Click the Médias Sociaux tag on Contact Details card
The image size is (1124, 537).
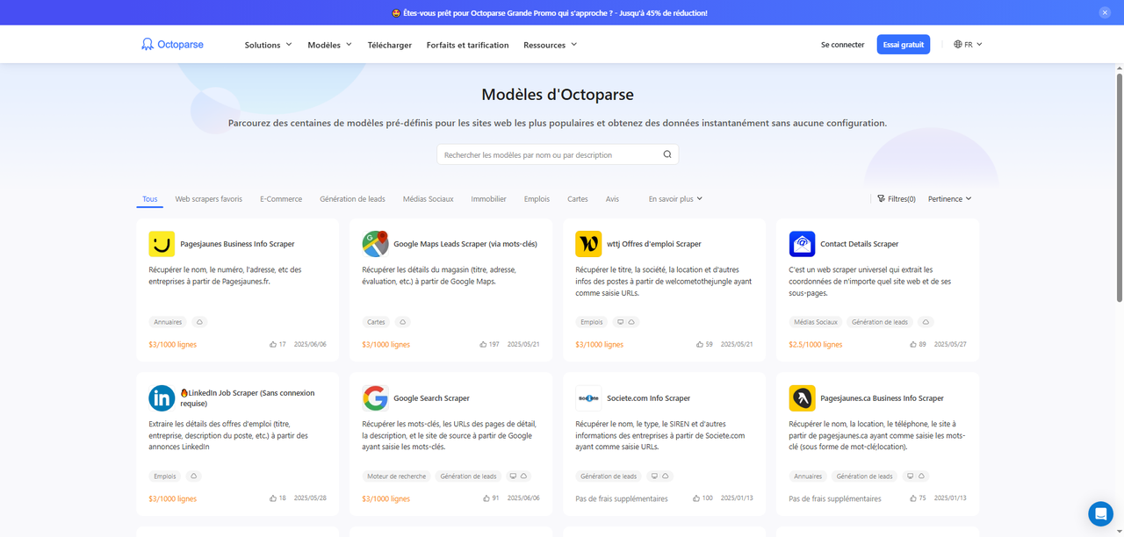tap(816, 322)
